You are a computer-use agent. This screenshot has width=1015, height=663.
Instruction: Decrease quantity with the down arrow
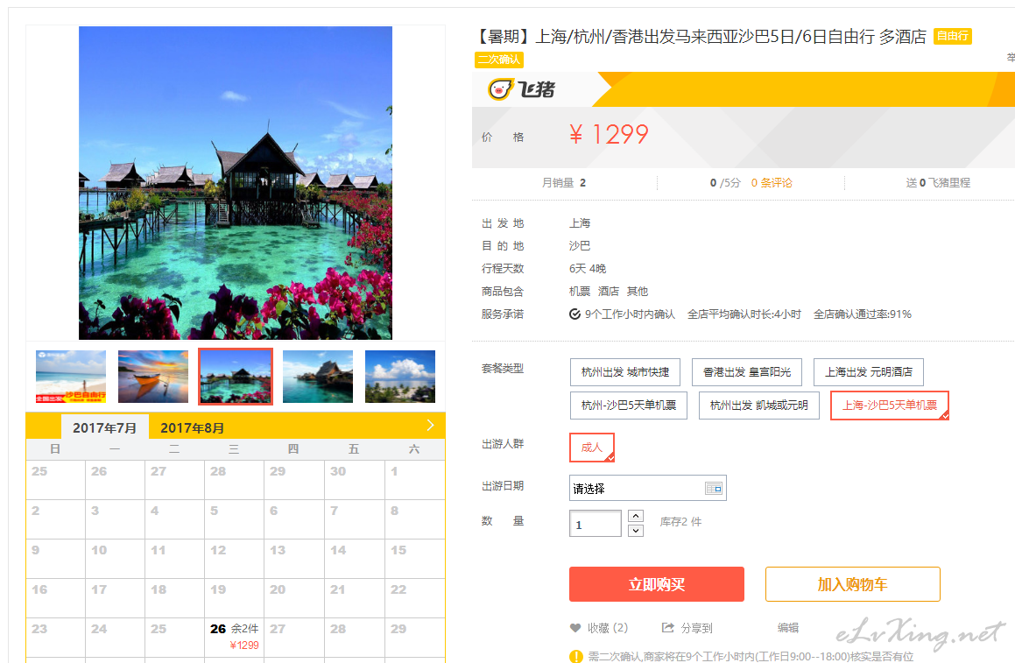(x=636, y=530)
